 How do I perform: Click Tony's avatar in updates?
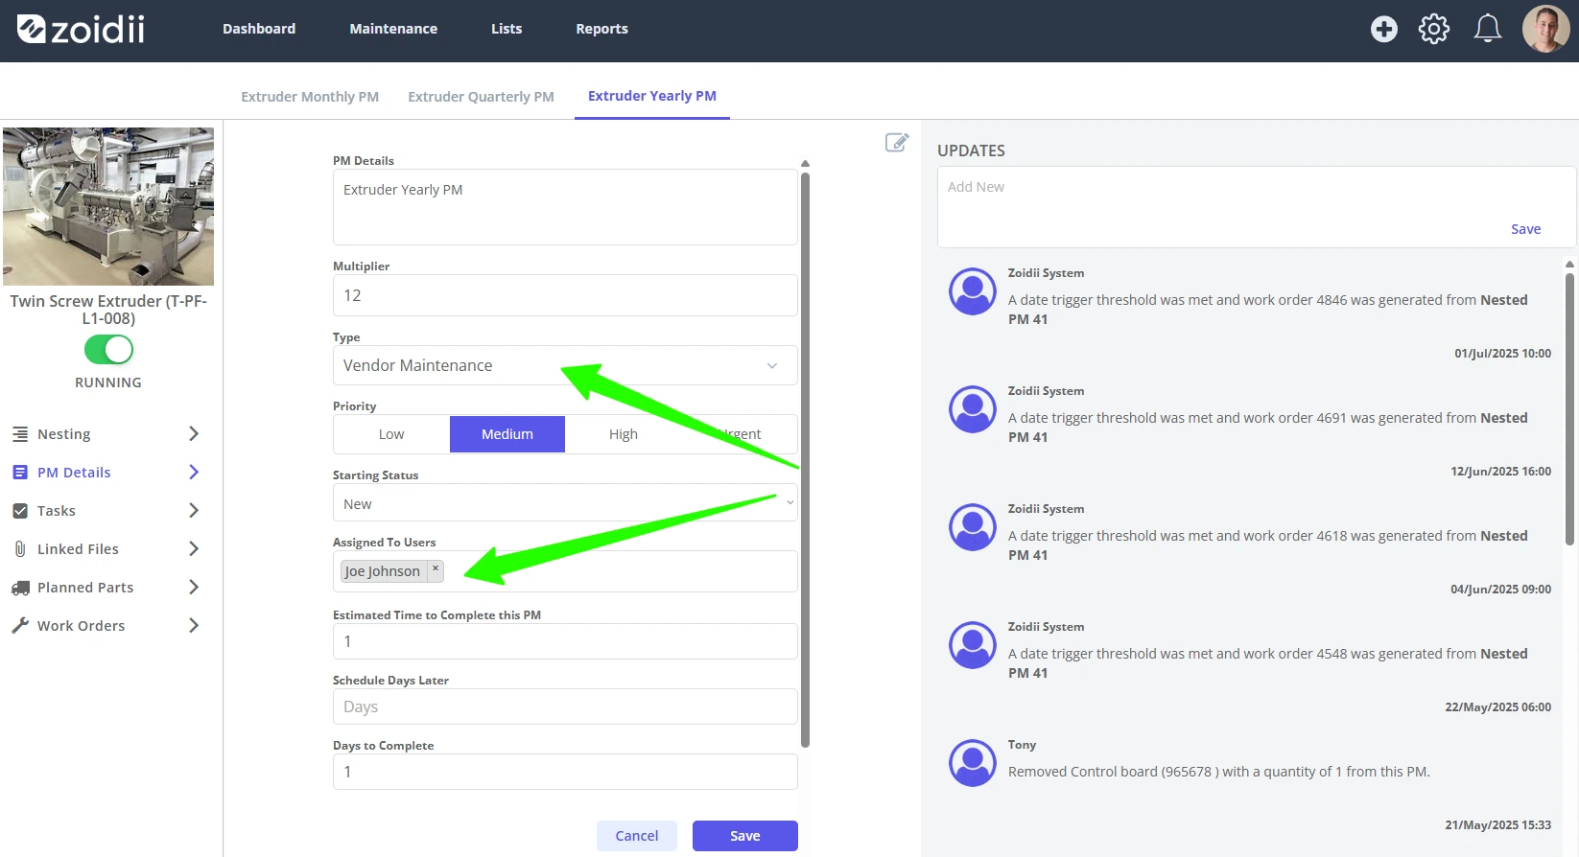[973, 763]
